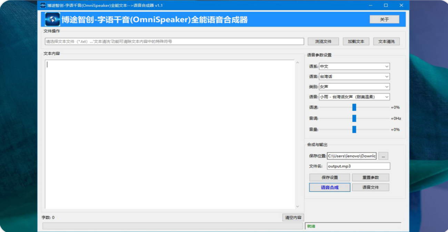Click the 文件名 field with output.mp3
This screenshot has width=448, height=232.
point(358,166)
